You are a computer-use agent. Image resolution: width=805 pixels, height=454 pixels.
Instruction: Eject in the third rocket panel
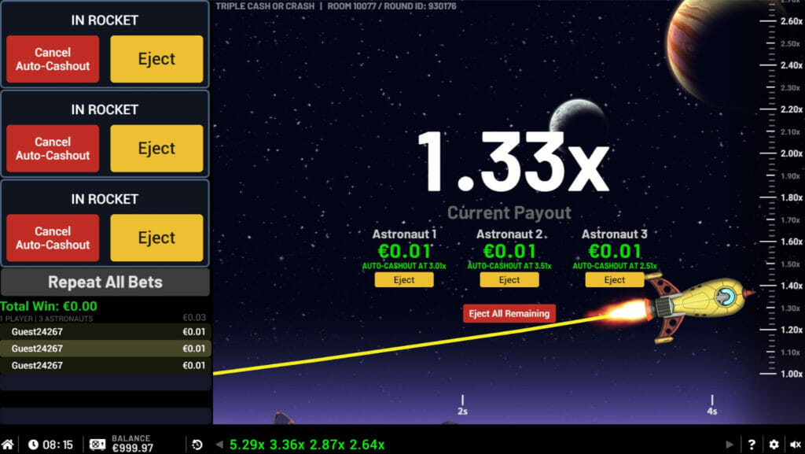tap(156, 238)
